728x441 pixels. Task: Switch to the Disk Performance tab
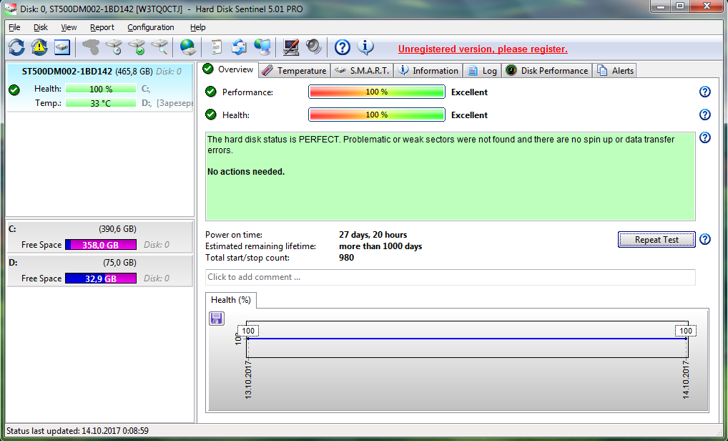(547, 70)
